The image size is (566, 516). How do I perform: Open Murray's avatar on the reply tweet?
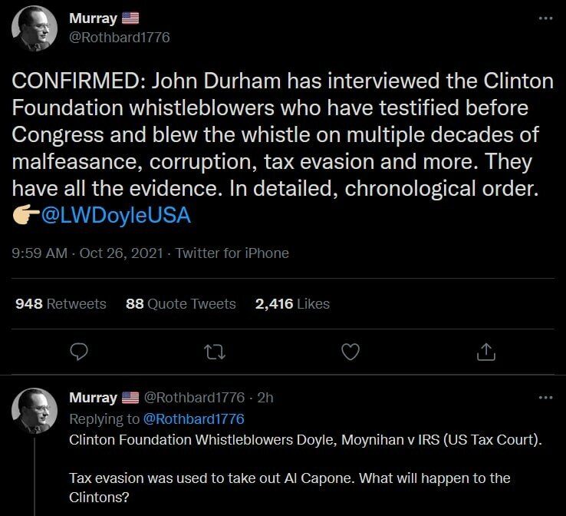click(35, 412)
